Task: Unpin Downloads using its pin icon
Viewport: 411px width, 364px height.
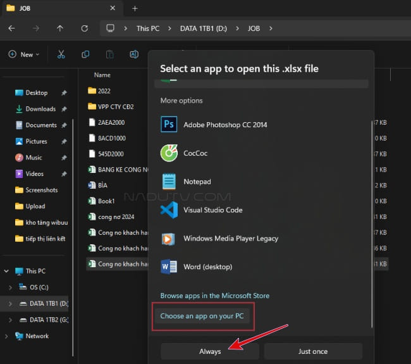Action: coord(64,109)
